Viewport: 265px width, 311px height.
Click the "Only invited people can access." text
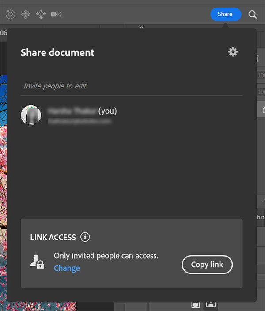coord(106,256)
